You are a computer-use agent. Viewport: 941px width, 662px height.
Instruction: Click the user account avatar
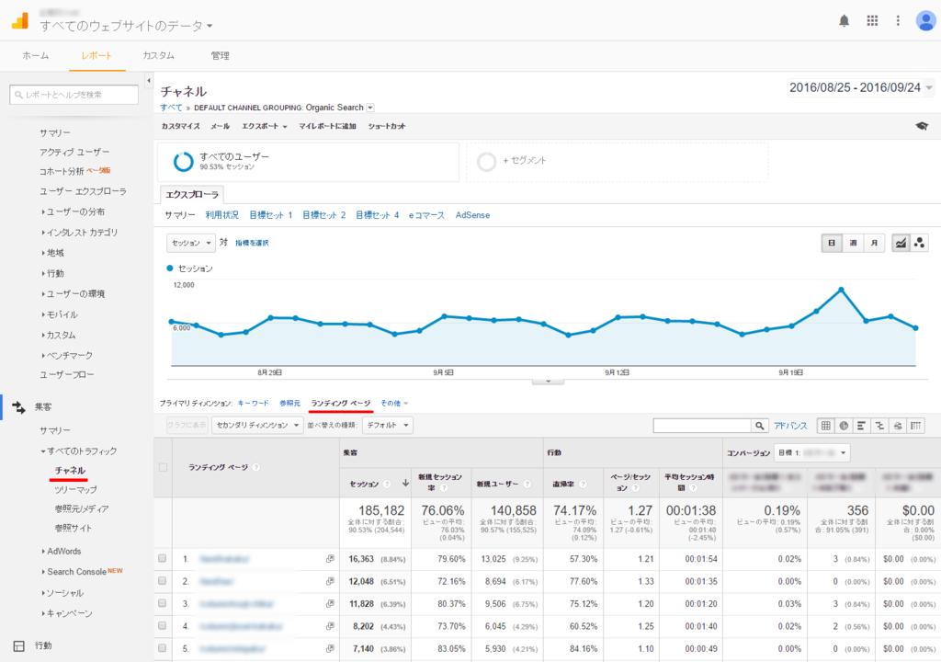(925, 21)
